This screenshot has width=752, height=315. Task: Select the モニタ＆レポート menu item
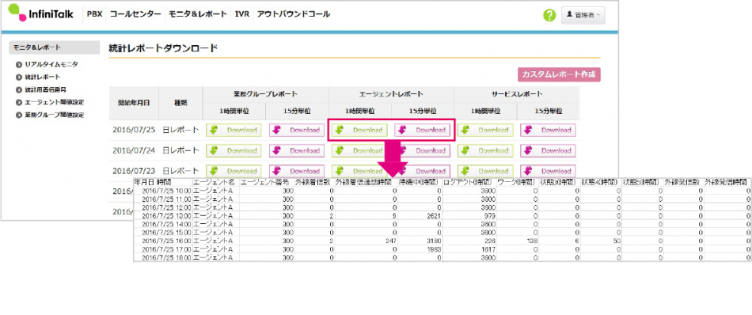coord(198,14)
